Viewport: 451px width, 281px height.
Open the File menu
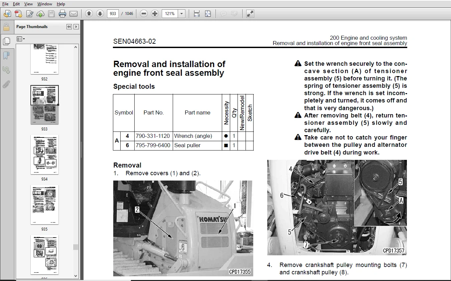[x=5, y=4]
